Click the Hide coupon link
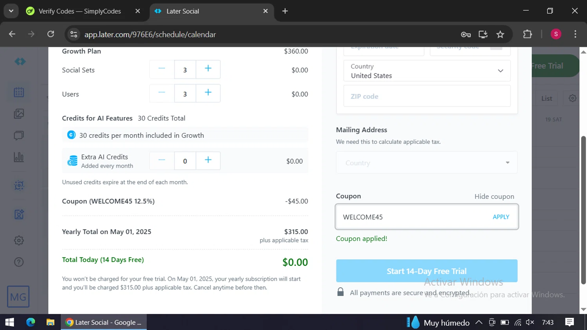Viewport: 587px width, 330px height. (494, 197)
